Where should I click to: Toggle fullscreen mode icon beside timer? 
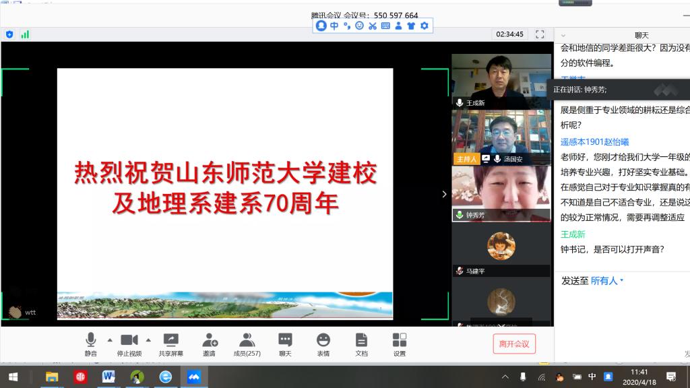540,34
